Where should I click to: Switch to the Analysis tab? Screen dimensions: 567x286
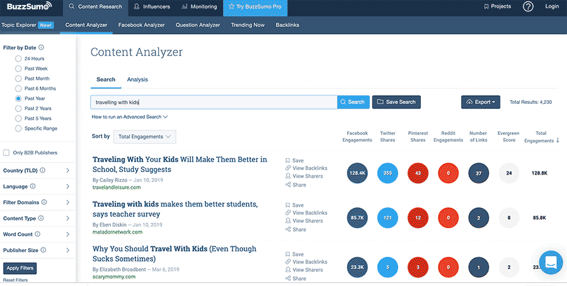pos(137,79)
